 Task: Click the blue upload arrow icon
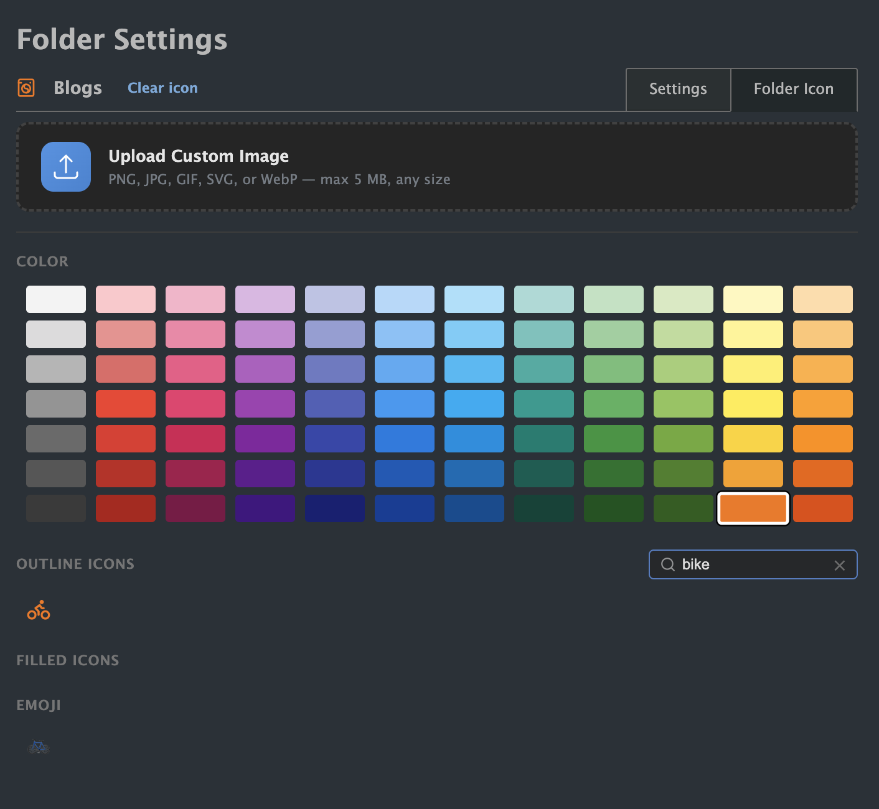pos(66,167)
